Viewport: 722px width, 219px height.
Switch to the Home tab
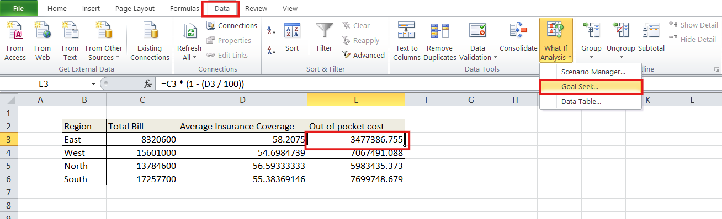[57, 9]
